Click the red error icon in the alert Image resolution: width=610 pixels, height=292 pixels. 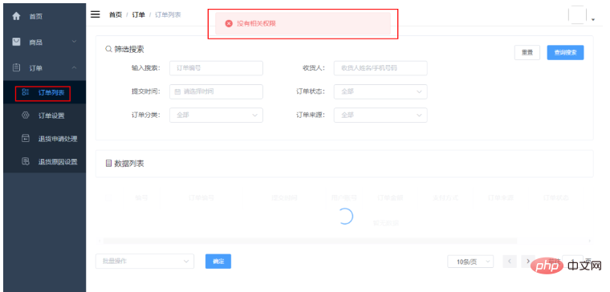point(229,23)
